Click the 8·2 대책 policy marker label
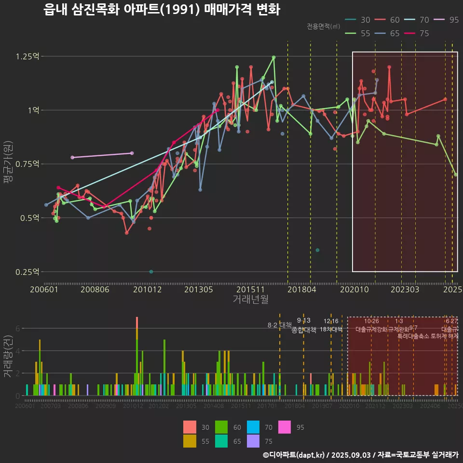Viewport: 463px width, 463px height. click(x=280, y=325)
